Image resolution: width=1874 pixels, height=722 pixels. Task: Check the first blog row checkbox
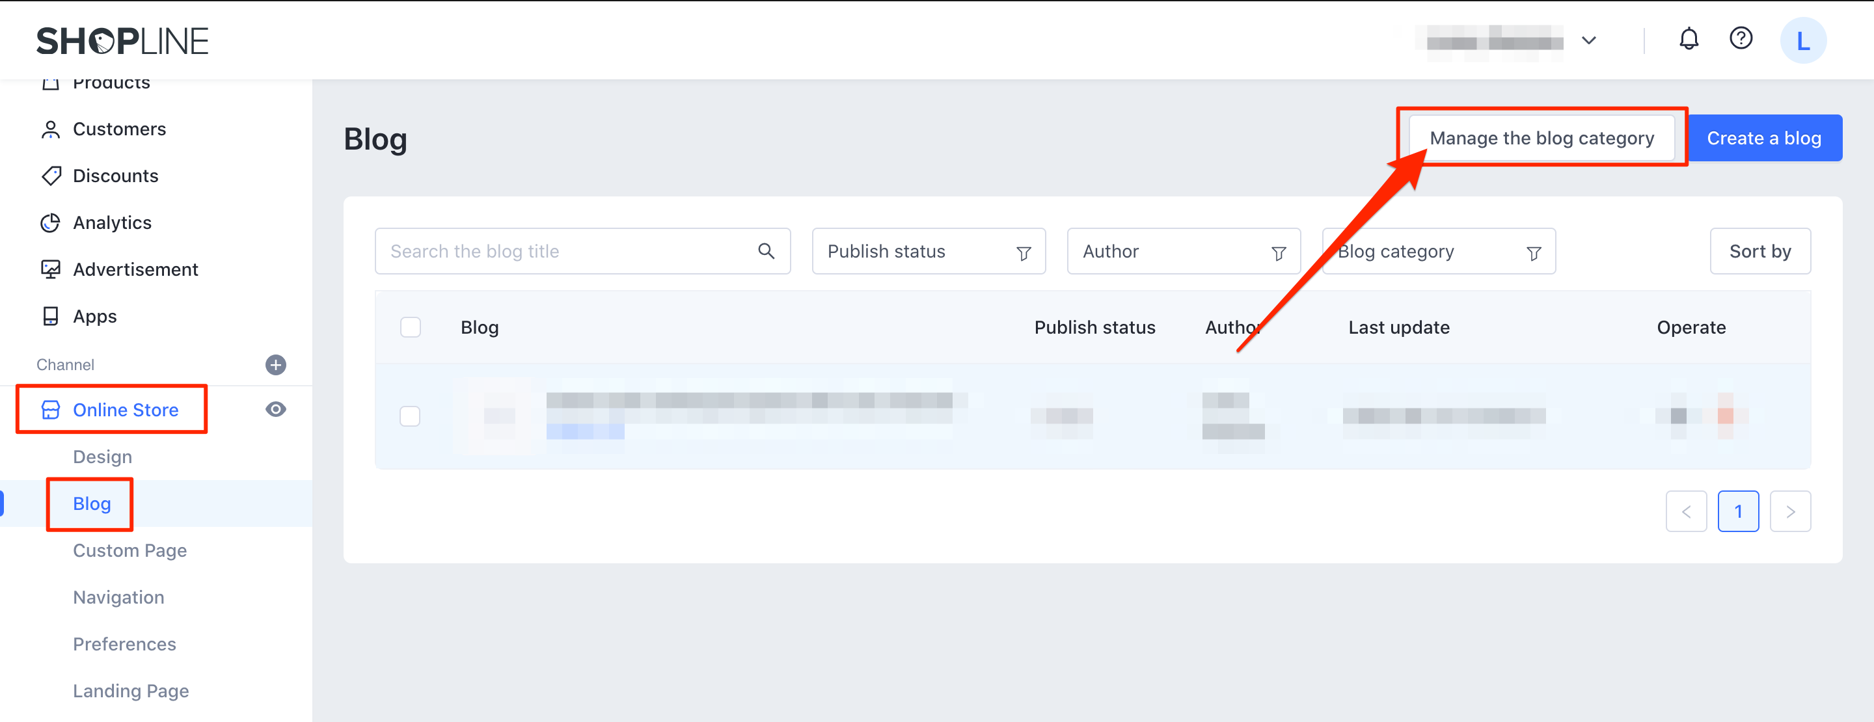[411, 417]
